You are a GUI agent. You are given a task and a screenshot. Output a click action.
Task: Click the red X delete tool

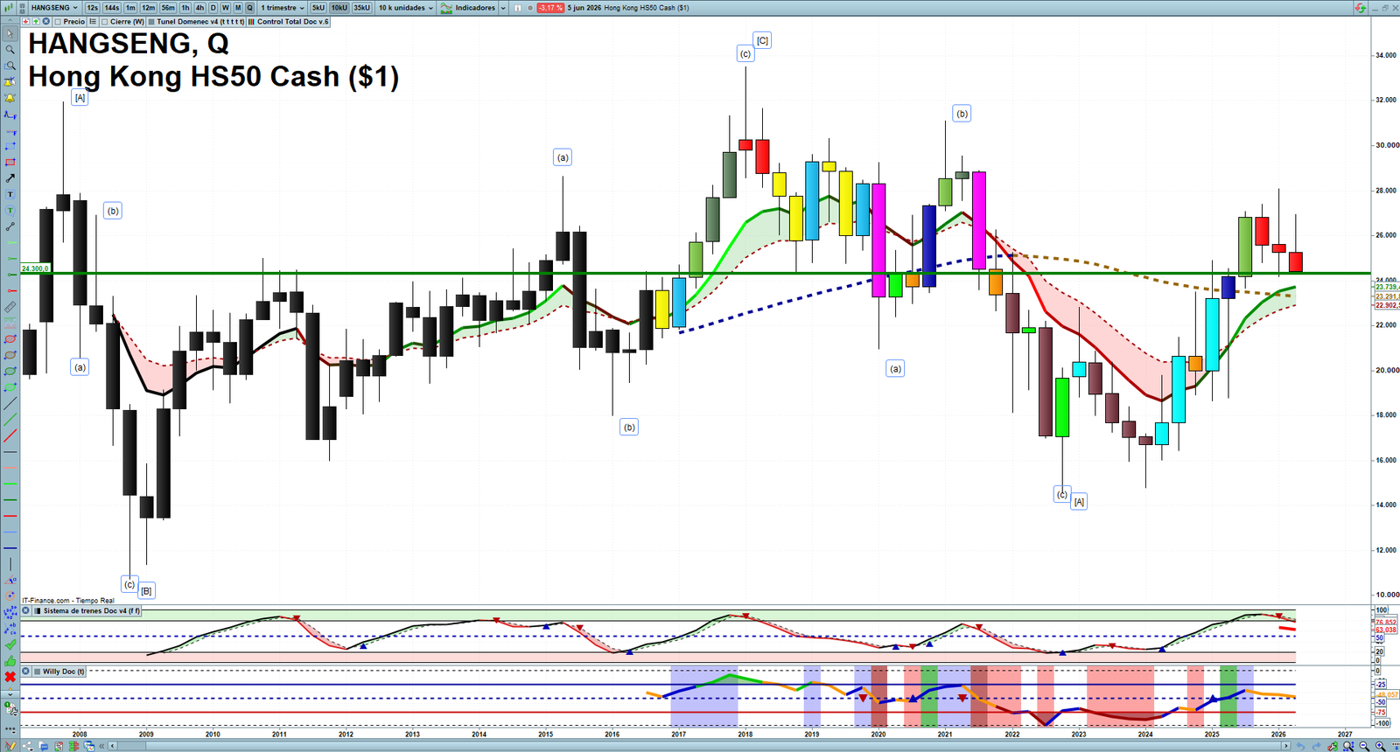click(10, 677)
